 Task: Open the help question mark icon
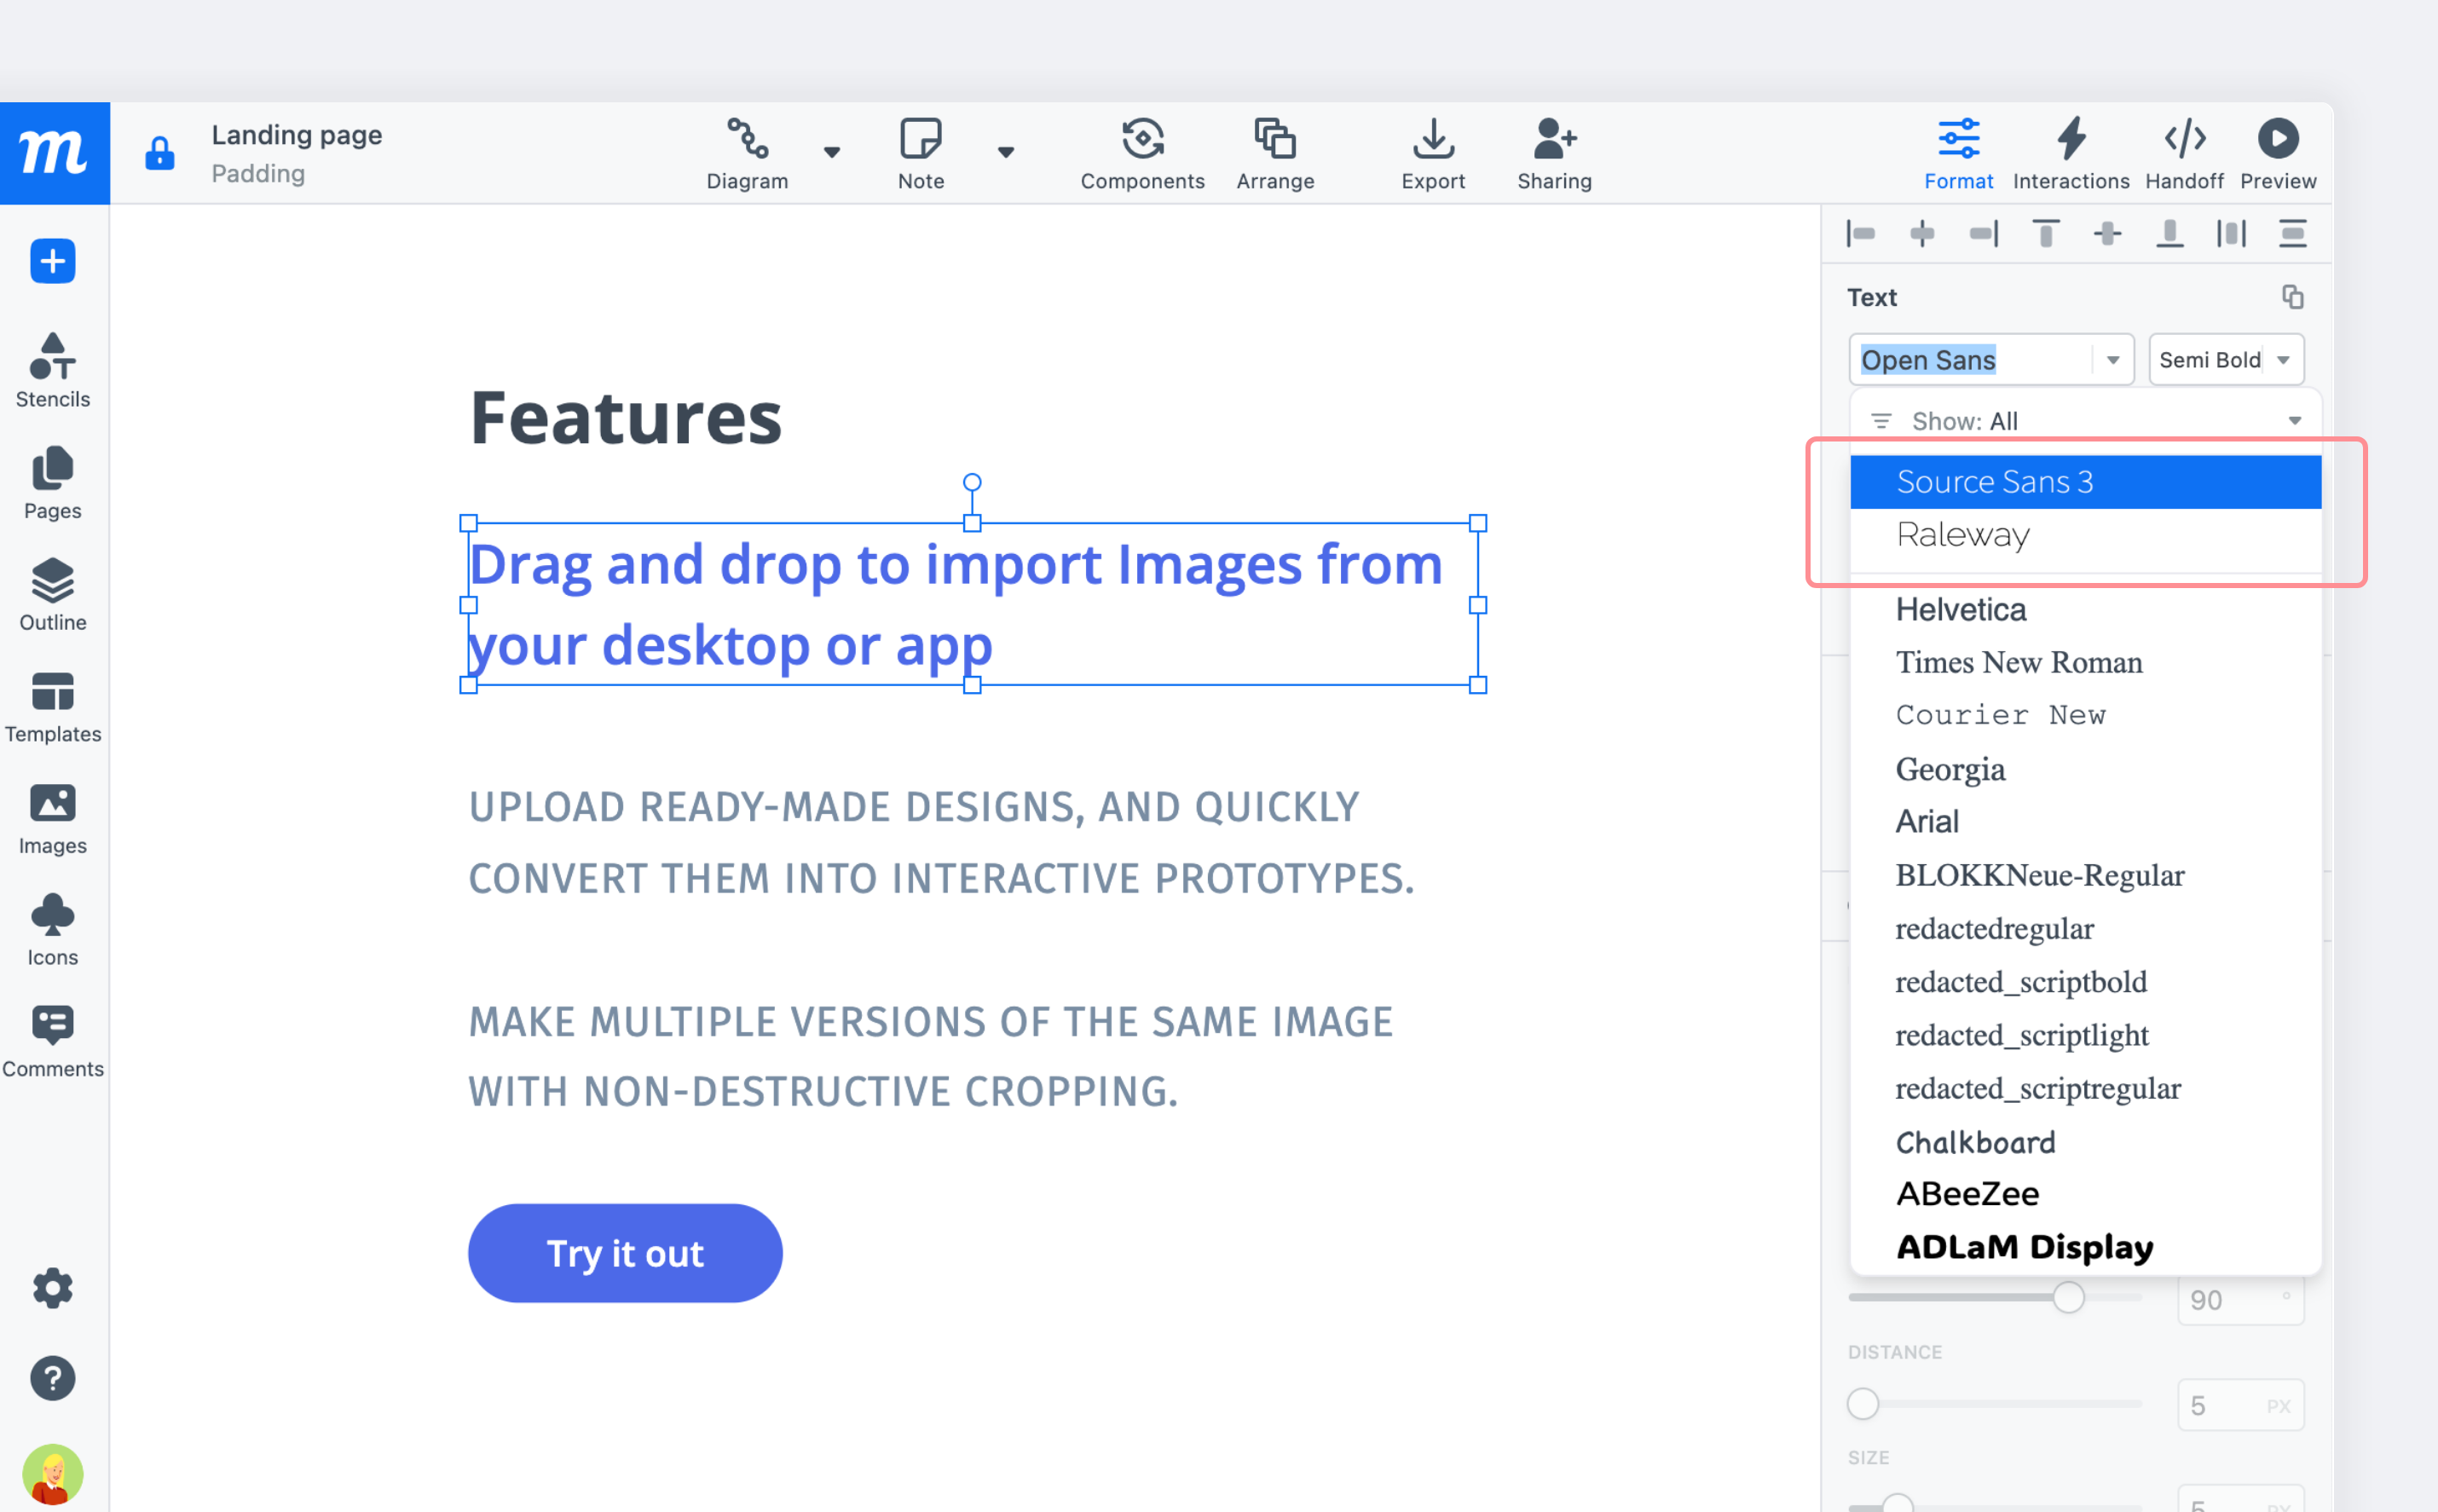point(53,1378)
